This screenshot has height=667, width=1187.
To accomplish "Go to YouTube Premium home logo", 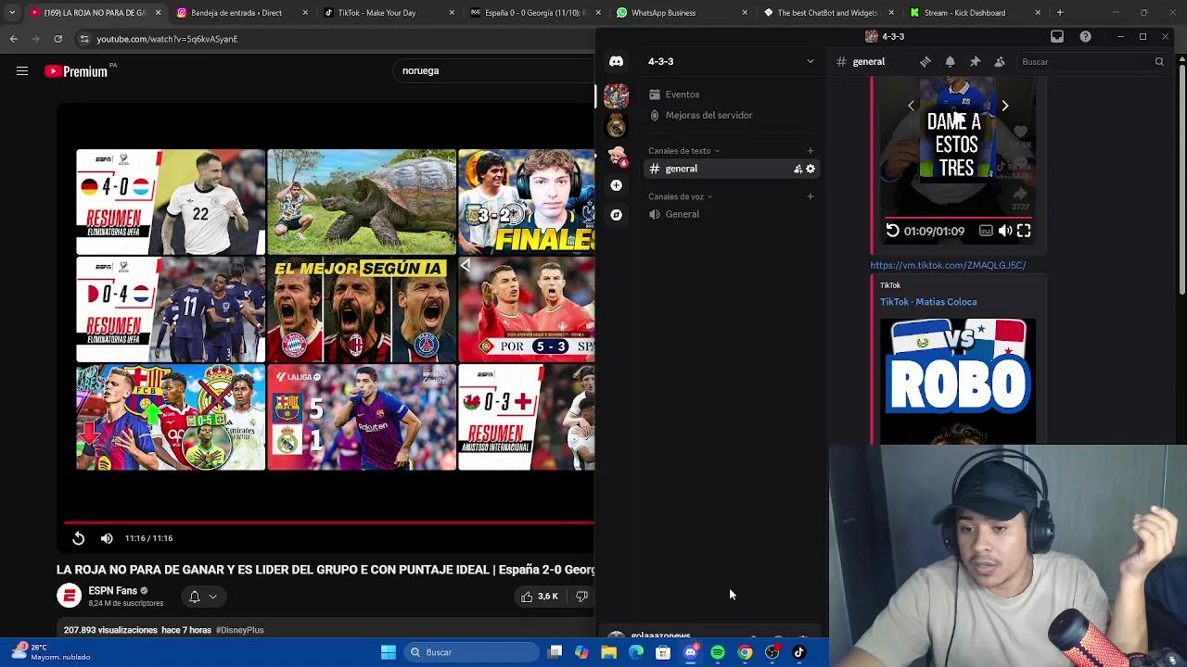I will (x=76, y=70).
